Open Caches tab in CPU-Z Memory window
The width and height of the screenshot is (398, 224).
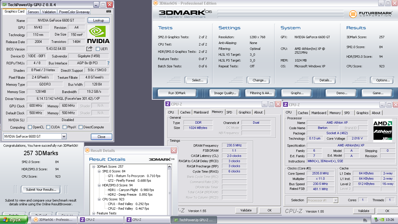pos(185,112)
